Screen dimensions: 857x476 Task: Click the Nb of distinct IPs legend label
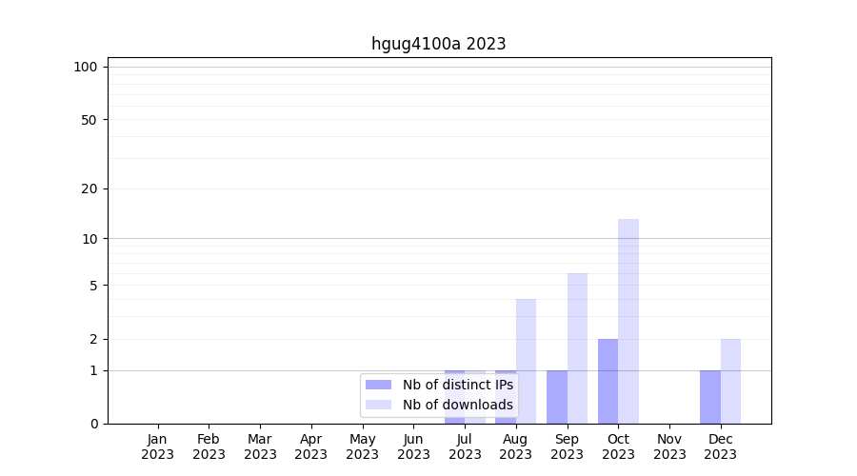click(457, 385)
